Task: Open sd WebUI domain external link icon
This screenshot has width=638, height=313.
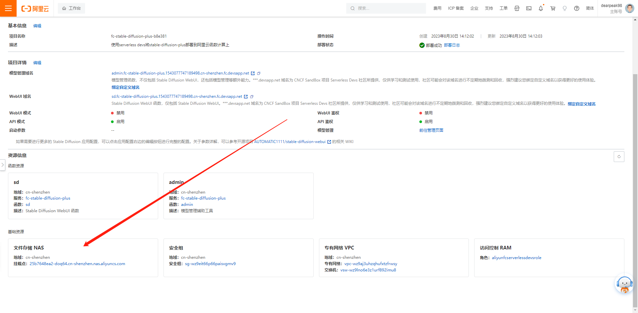Action: pos(246,96)
